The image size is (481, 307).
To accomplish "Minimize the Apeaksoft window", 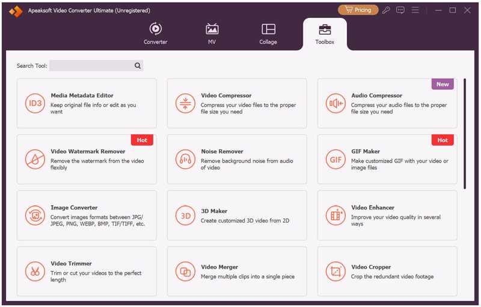I will 439,10.
